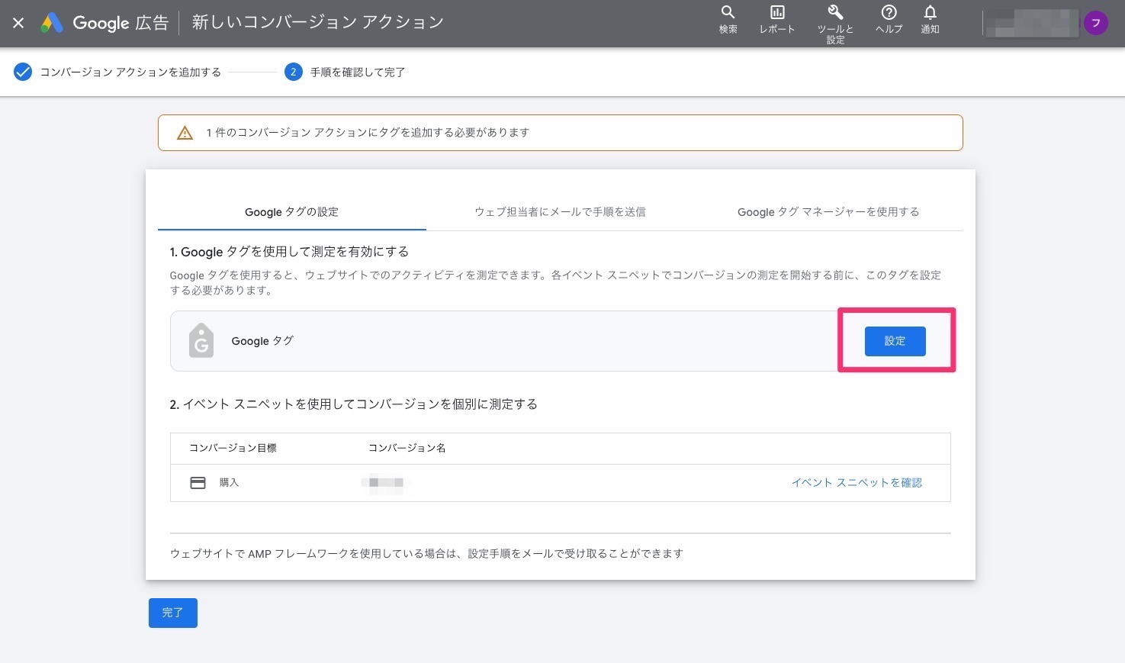Click the Google Ads logo icon
Viewport: 1125px width, 663px height.
tap(52, 23)
